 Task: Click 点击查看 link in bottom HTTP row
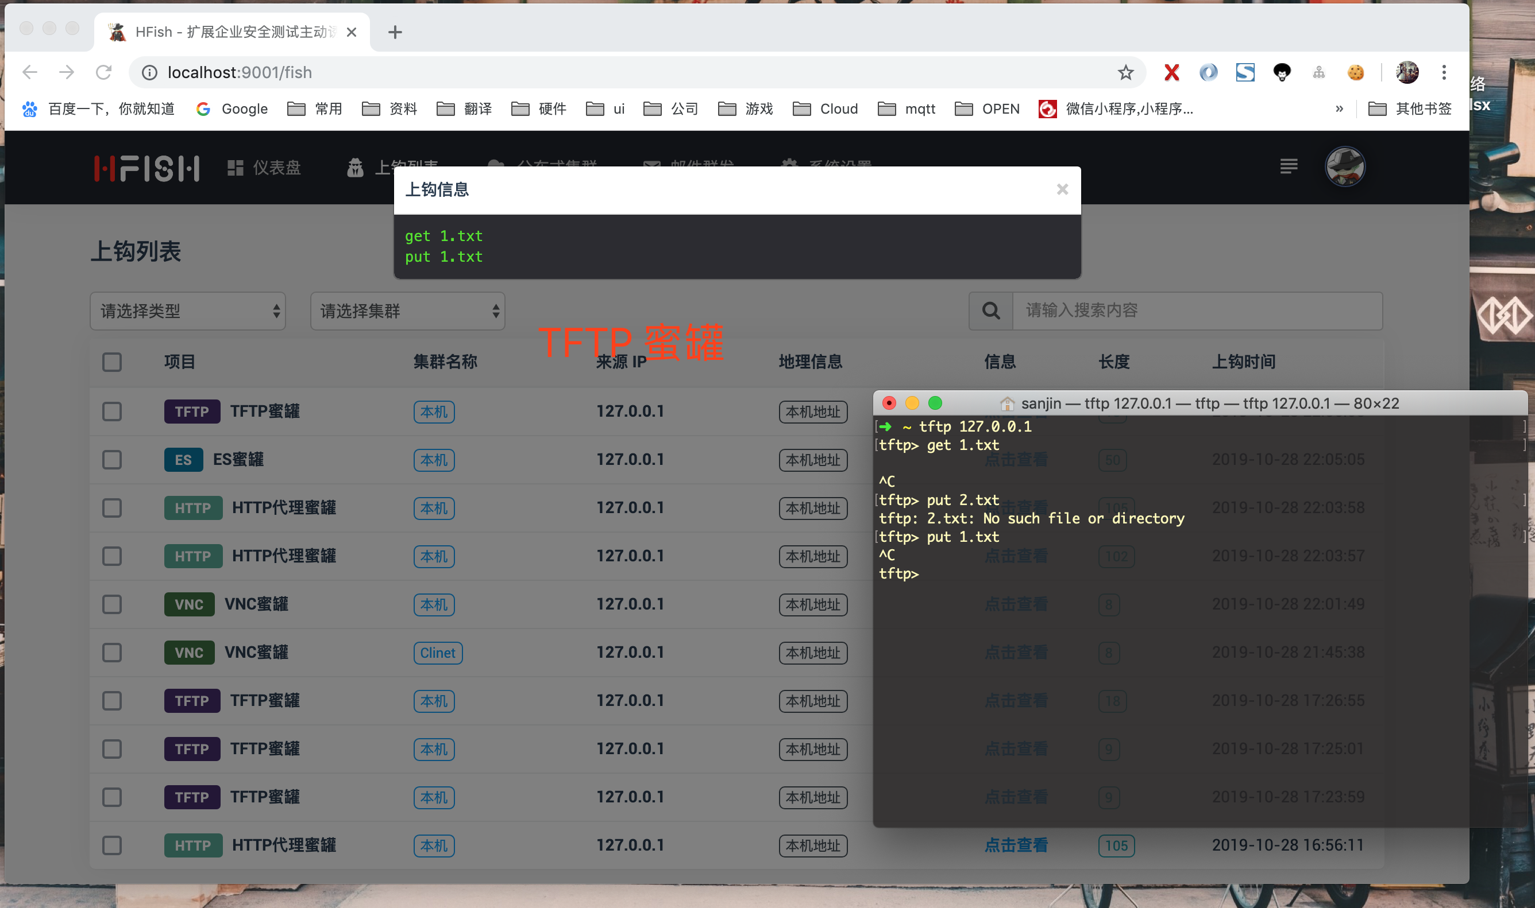(1016, 845)
